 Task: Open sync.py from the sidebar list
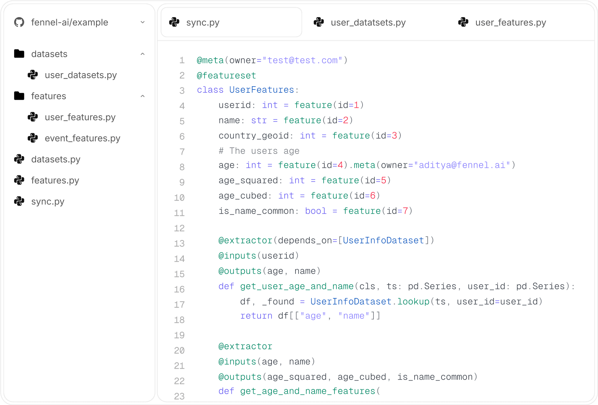[48, 202]
